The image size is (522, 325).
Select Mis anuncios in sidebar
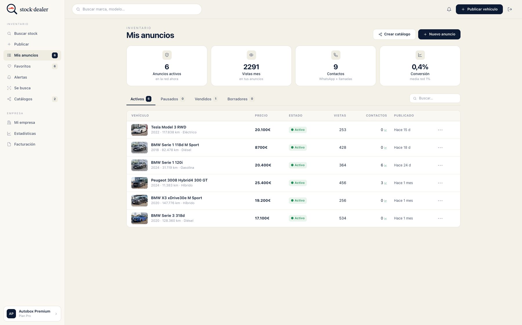[32, 55]
